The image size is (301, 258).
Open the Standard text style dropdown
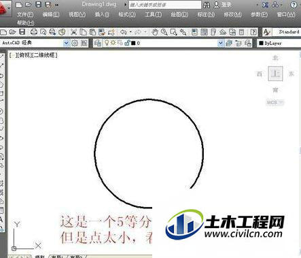pyautogui.click(x=287, y=32)
